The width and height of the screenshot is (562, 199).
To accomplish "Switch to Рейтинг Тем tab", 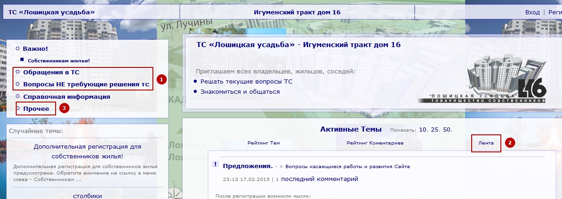I will [264, 144].
